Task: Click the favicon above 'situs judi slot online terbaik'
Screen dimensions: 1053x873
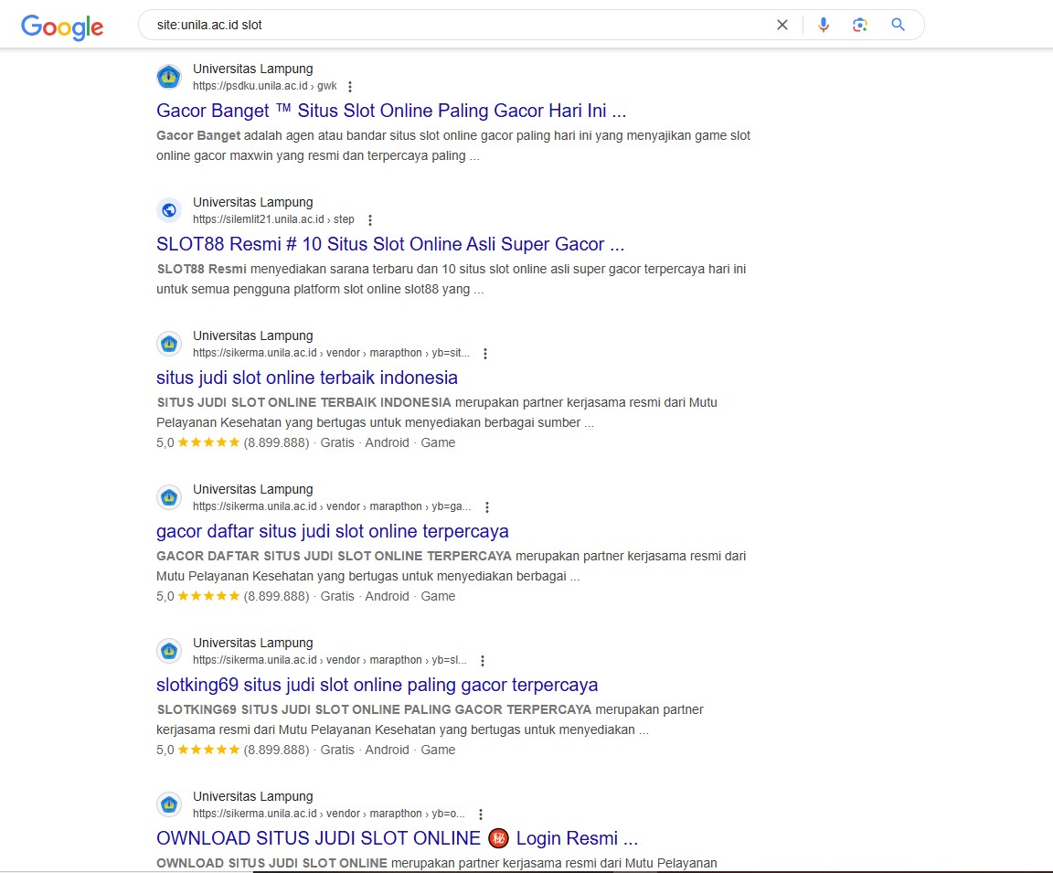Action: click(169, 344)
